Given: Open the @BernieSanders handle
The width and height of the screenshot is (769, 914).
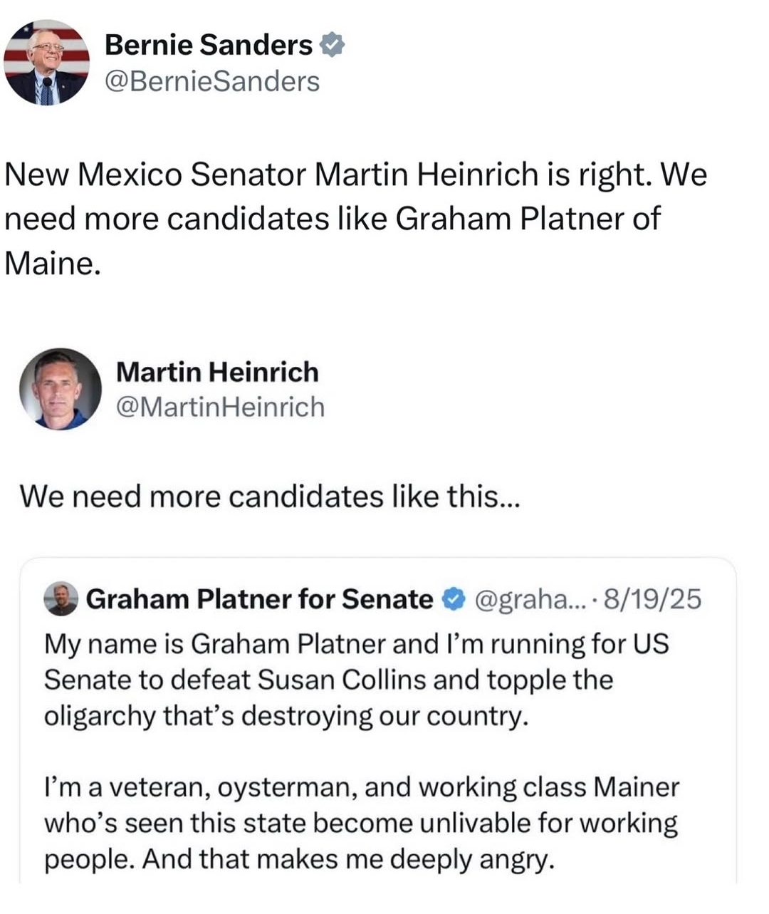Looking at the screenshot, I should pos(211,81).
